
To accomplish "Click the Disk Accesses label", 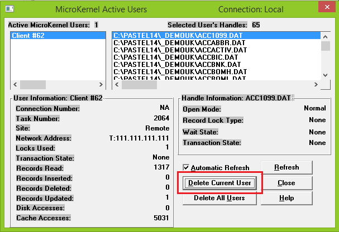I will pyautogui.click(x=40, y=208).
